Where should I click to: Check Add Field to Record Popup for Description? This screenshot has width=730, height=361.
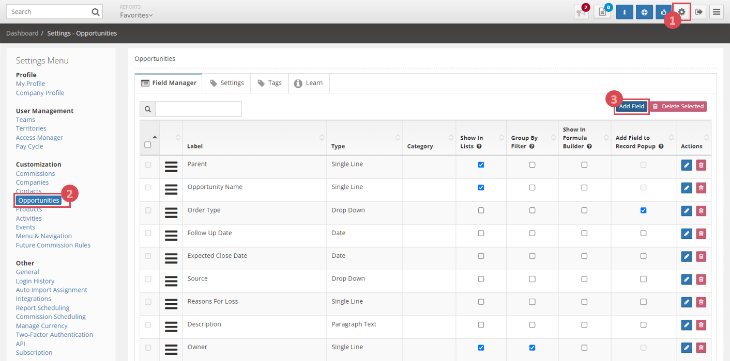coord(643,325)
